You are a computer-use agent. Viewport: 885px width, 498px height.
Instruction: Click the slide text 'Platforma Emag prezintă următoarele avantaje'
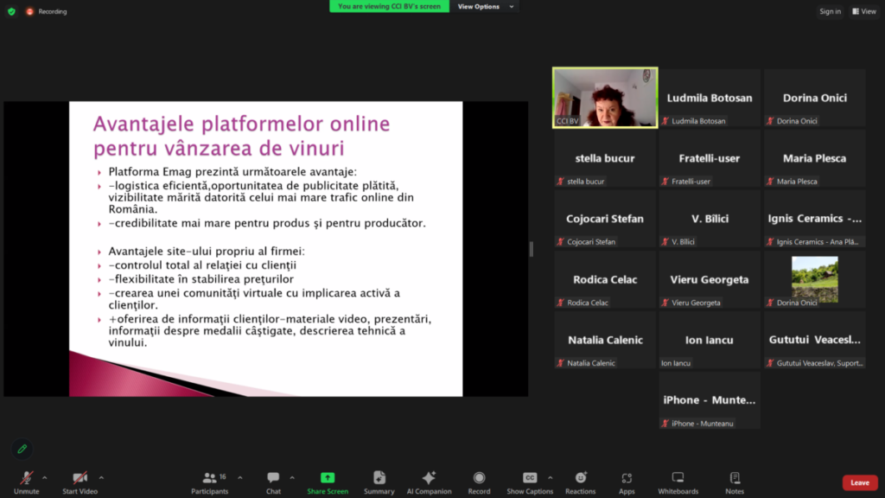click(232, 172)
